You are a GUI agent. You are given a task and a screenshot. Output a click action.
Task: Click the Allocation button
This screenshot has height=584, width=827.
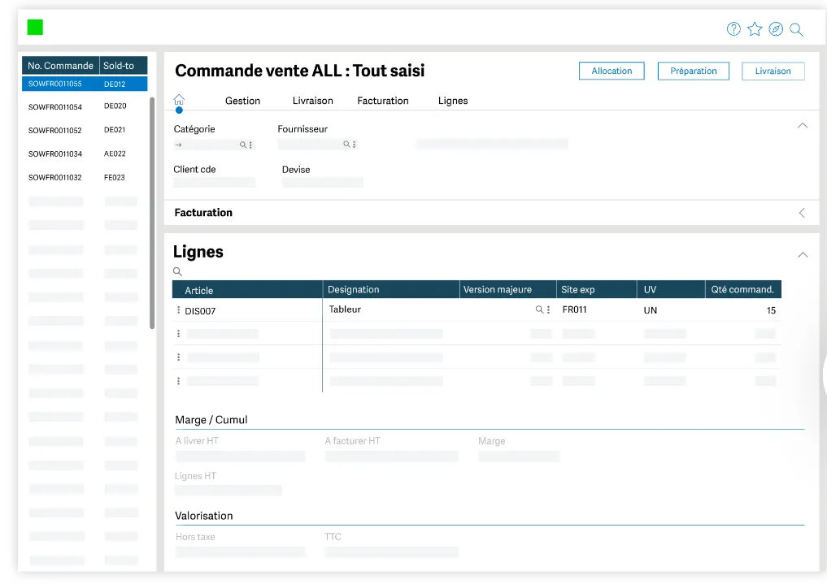point(612,71)
